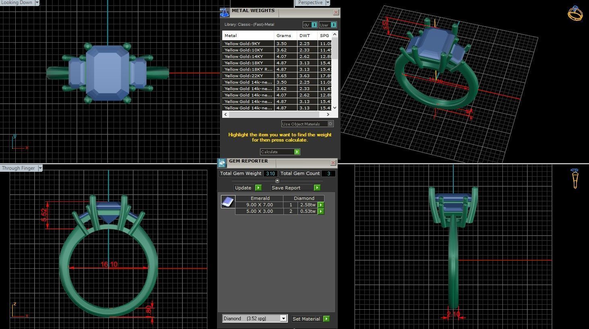This screenshot has height=329, width=589.
Task: Click the 16.10 diameter dimension label
Action: tap(109, 264)
